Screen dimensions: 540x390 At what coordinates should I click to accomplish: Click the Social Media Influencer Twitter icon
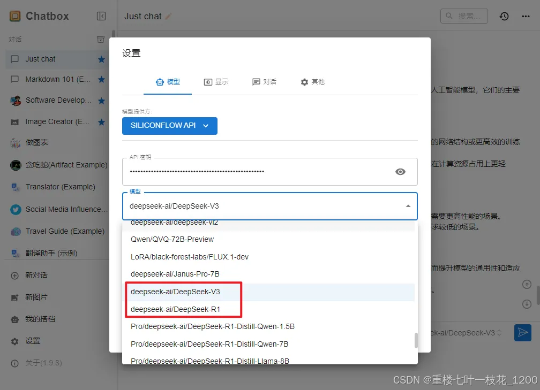click(16, 210)
